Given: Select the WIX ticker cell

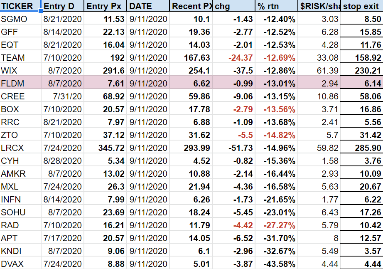Looking at the screenshot, I should coord(20,70).
